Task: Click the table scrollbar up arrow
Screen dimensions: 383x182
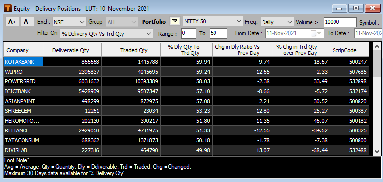Action: click(377, 46)
